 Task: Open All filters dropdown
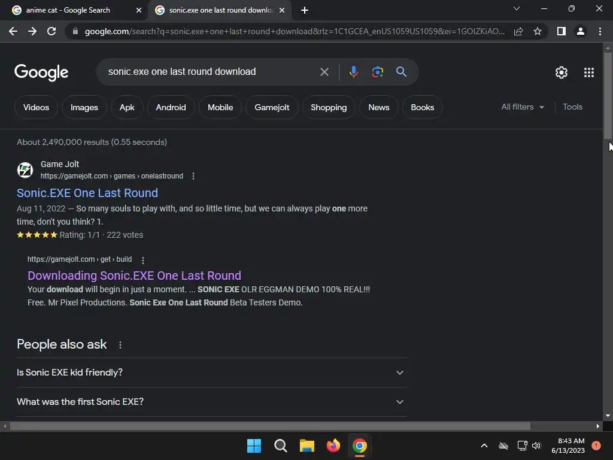pos(522,107)
